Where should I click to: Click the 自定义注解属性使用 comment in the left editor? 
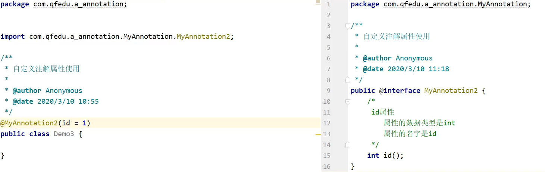click(46, 69)
